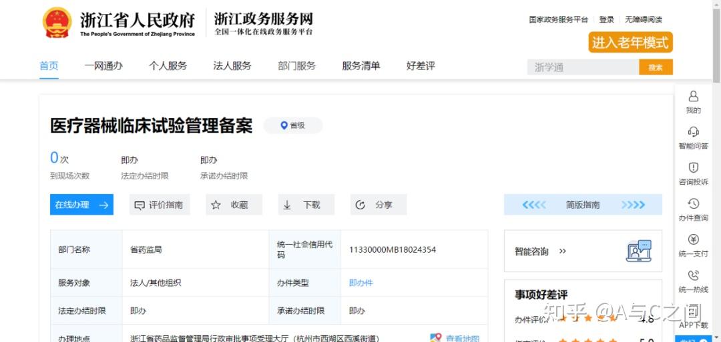Screen dimensions: 721x342
Task: Click the map pin icon beside 查看地图
Action: tap(435, 338)
